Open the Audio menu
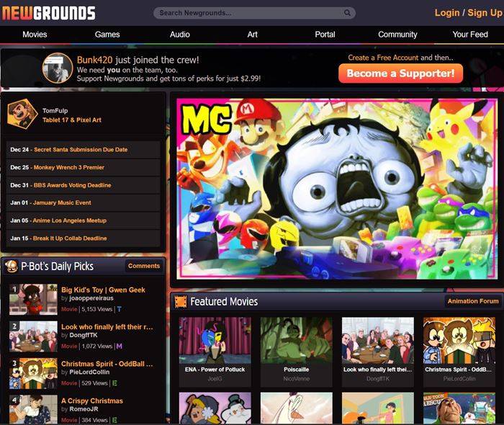This screenshot has width=504, height=425. click(180, 35)
